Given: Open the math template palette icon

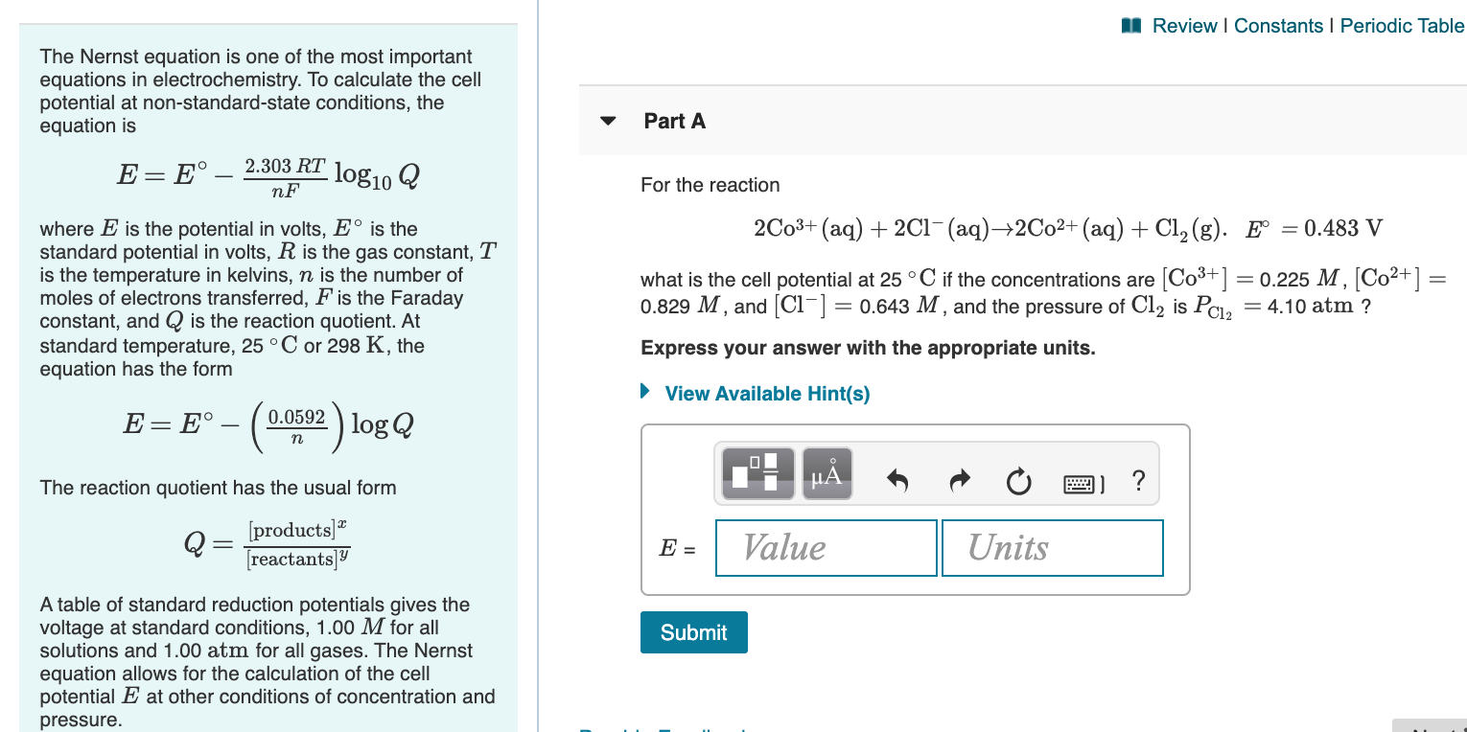Looking at the screenshot, I should point(757,472).
